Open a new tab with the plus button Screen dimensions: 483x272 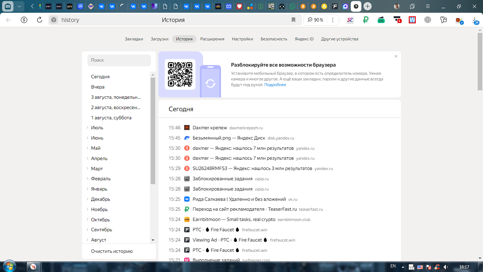click(x=367, y=6)
